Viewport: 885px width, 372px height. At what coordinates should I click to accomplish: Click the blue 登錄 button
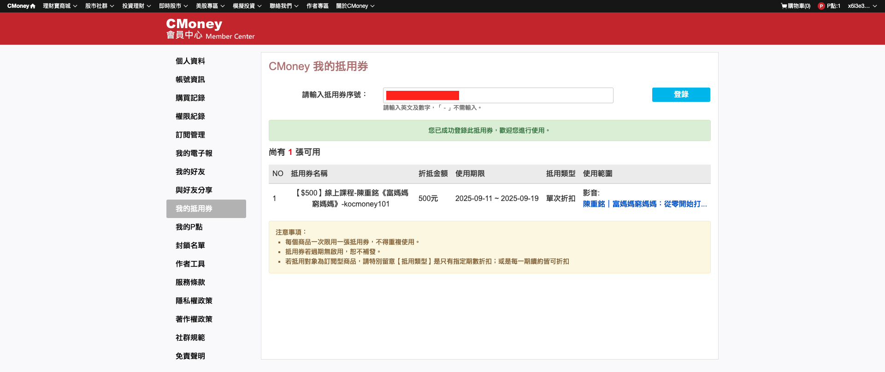click(681, 94)
